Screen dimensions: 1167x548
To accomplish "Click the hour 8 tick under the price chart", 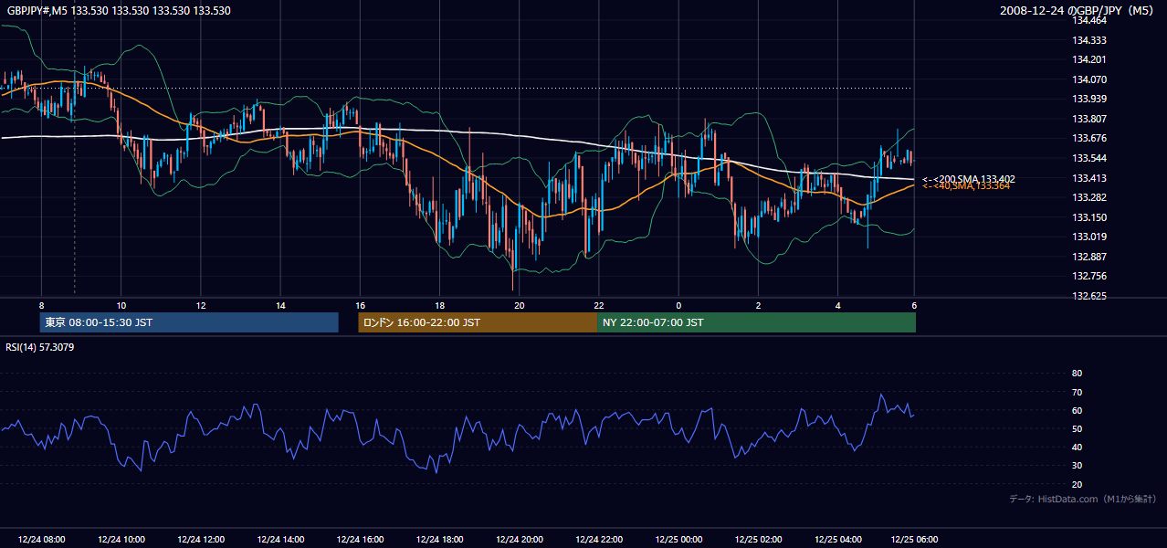I will tap(41, 305).
